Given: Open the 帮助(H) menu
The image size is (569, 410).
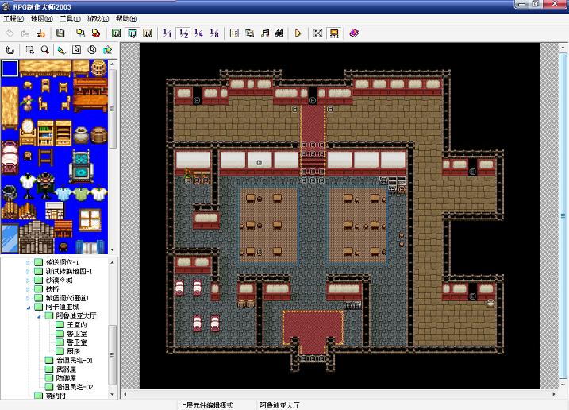Looking at the screenshot, I should point(126,19).
